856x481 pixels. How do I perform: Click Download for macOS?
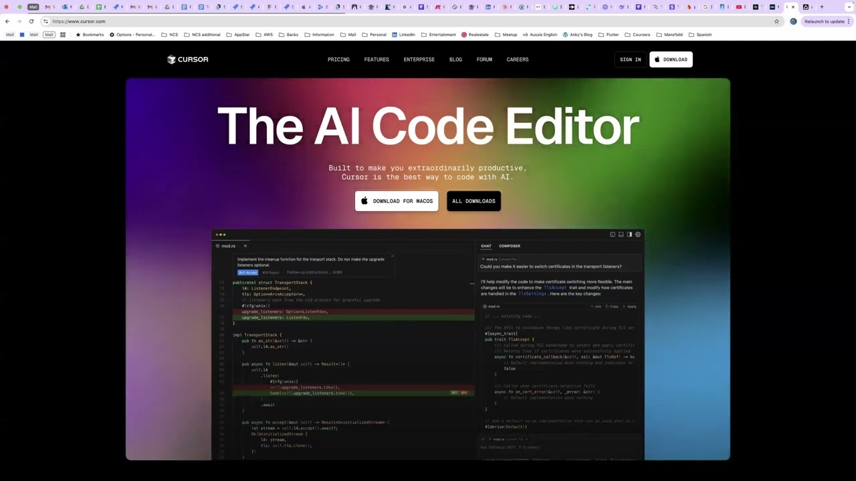pyautogui.click(x=397, y=201)
